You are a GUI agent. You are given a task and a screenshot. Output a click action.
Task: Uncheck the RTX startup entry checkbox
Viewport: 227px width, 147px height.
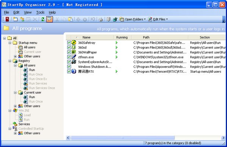click(69, 71)
